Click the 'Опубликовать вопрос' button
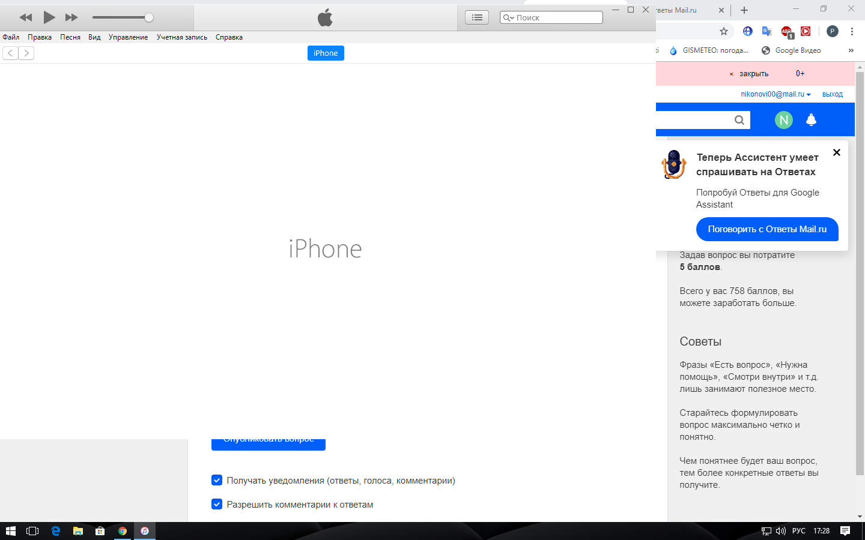 tap(269, 443)
